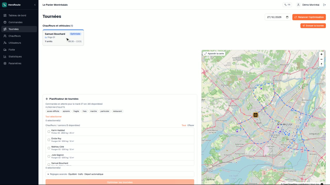This screenshot has height=185, width=330.
Task: Switch language using the FR translate button
Action: point(287,5)
